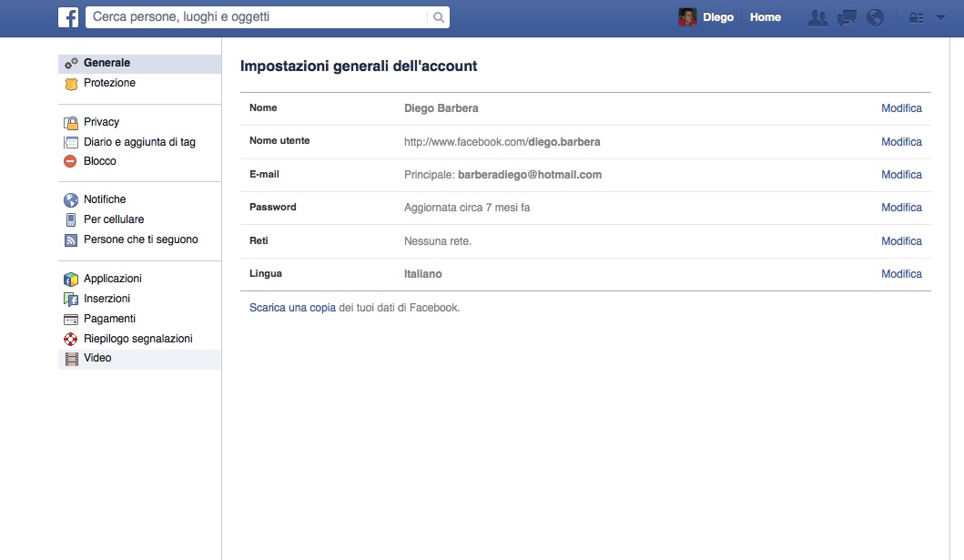Click Modifica for Password

point(901,208)
